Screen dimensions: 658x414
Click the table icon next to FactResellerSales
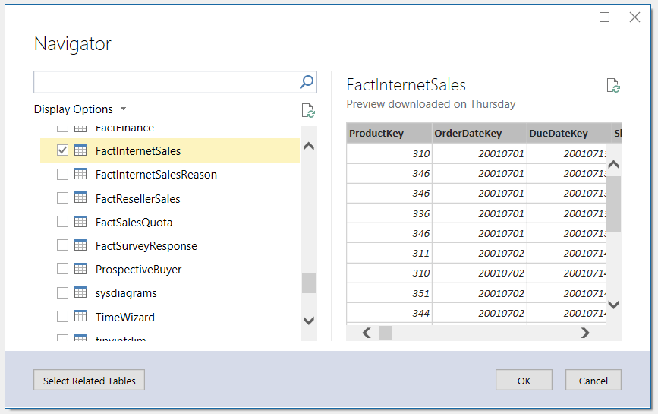tap(80, 198)
